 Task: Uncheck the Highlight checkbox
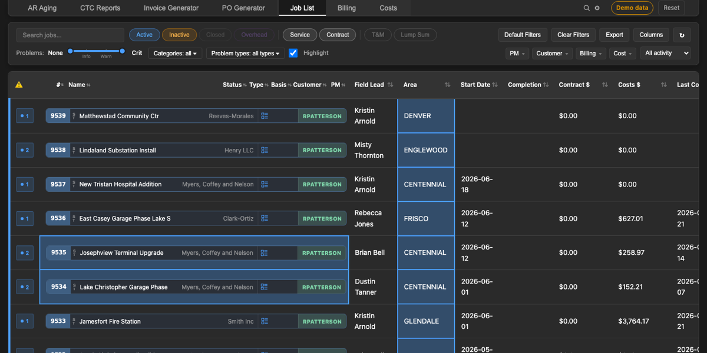pos(293,53)
